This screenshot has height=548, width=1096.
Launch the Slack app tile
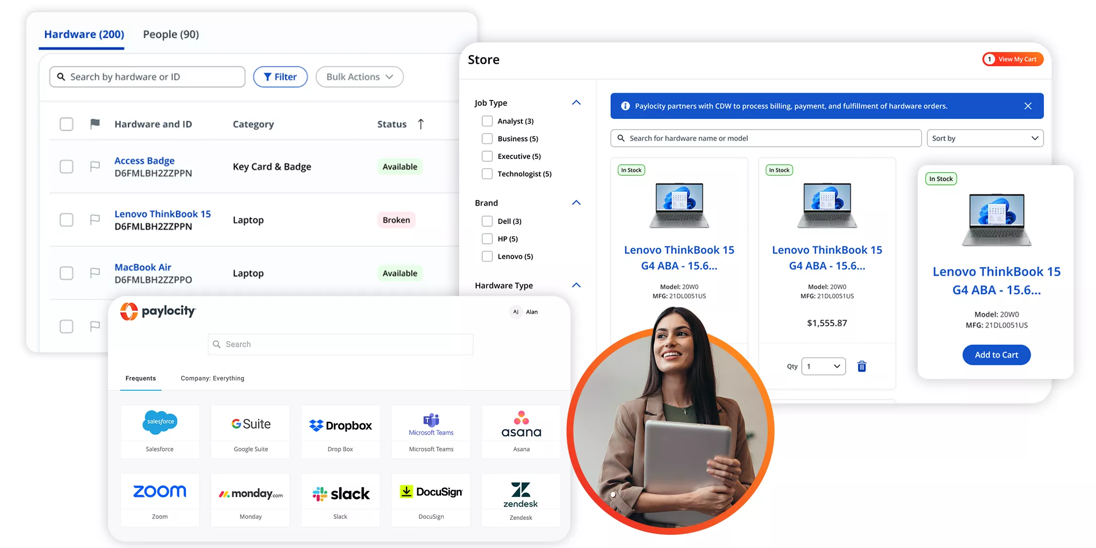click(340, 500)
